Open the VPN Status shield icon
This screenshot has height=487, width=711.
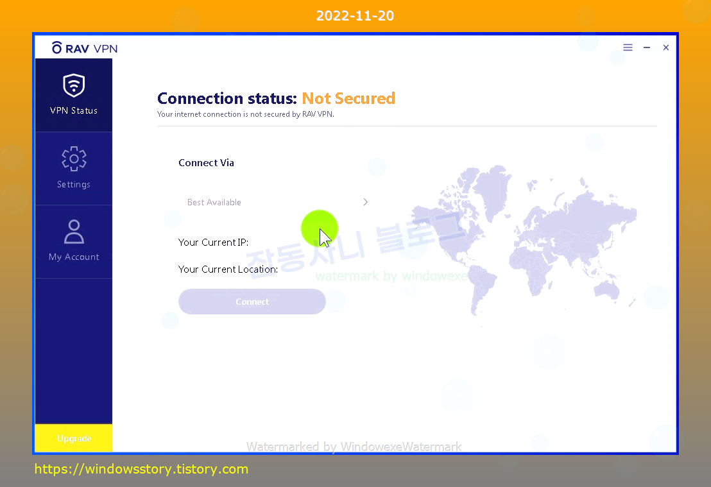click(74, 85)
